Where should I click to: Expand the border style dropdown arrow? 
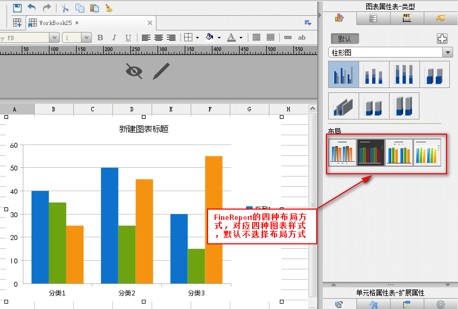[x=197, y=37]
